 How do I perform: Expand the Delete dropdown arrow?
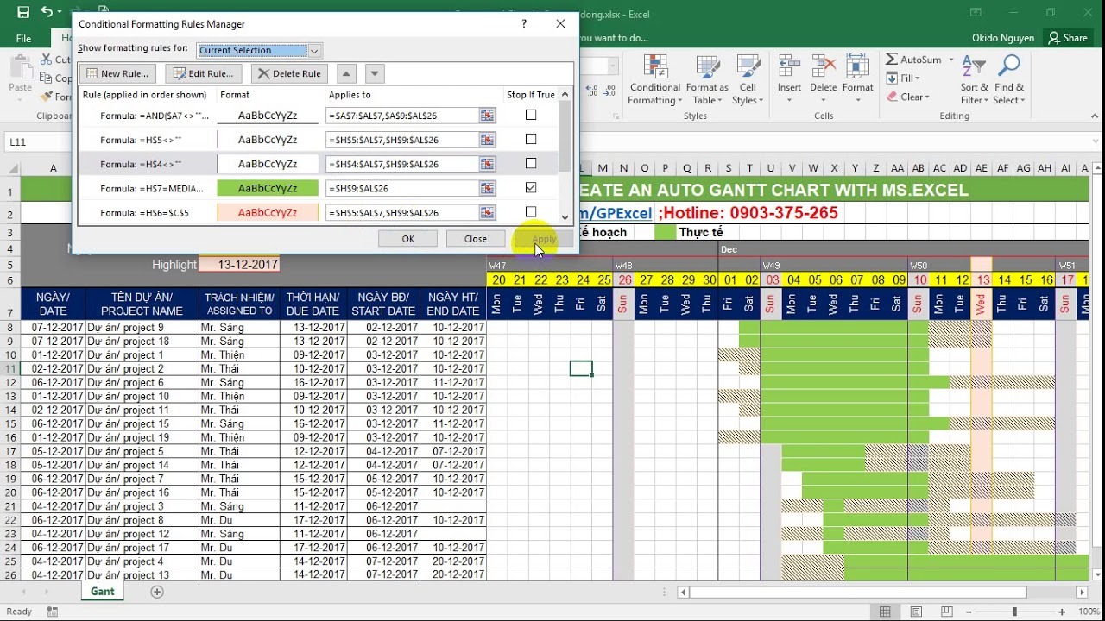pyautogui.click(x=823, y=101)
